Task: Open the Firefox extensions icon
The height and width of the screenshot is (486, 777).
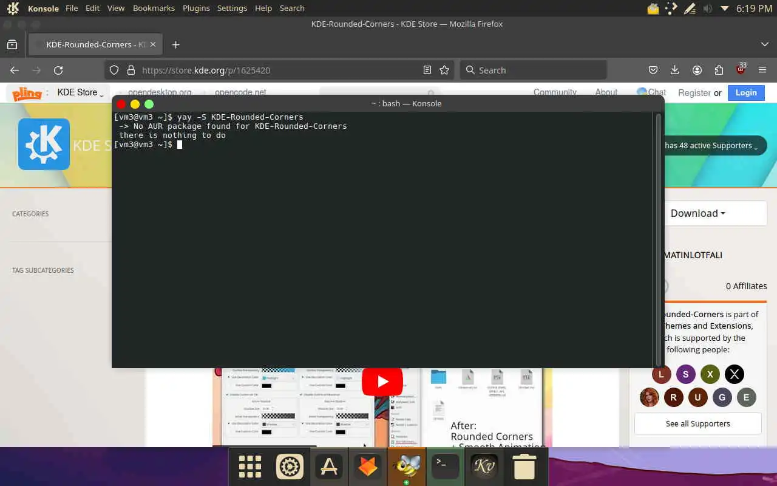Action: pyautogui.click(x=719, y=70)
